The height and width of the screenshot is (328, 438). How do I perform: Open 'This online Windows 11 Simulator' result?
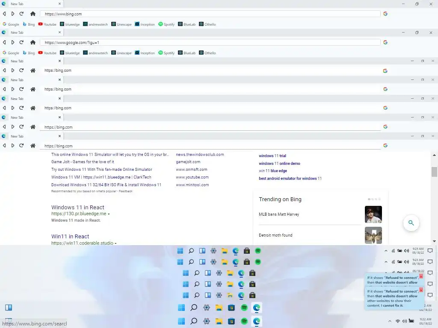coord(110,155)
